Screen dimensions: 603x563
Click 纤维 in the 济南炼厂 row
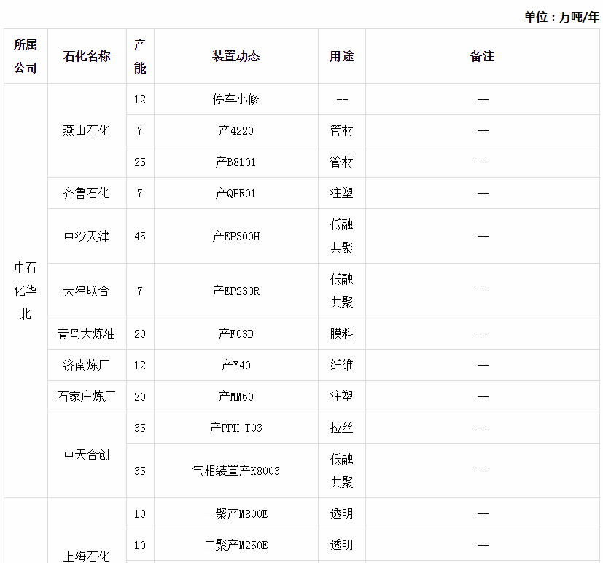point(341,365)
